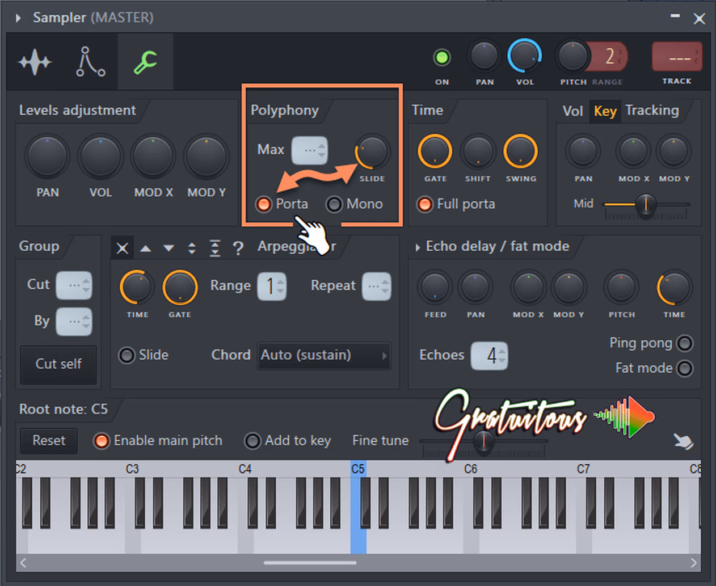The width and height of the screenshot is (716, 586).
Task: Click the Echo PITCH knob
Action: [x=621, y=288]
